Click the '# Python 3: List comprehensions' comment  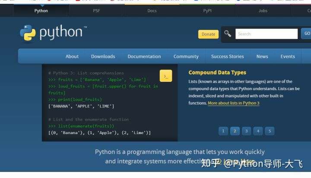click(86, 73)
